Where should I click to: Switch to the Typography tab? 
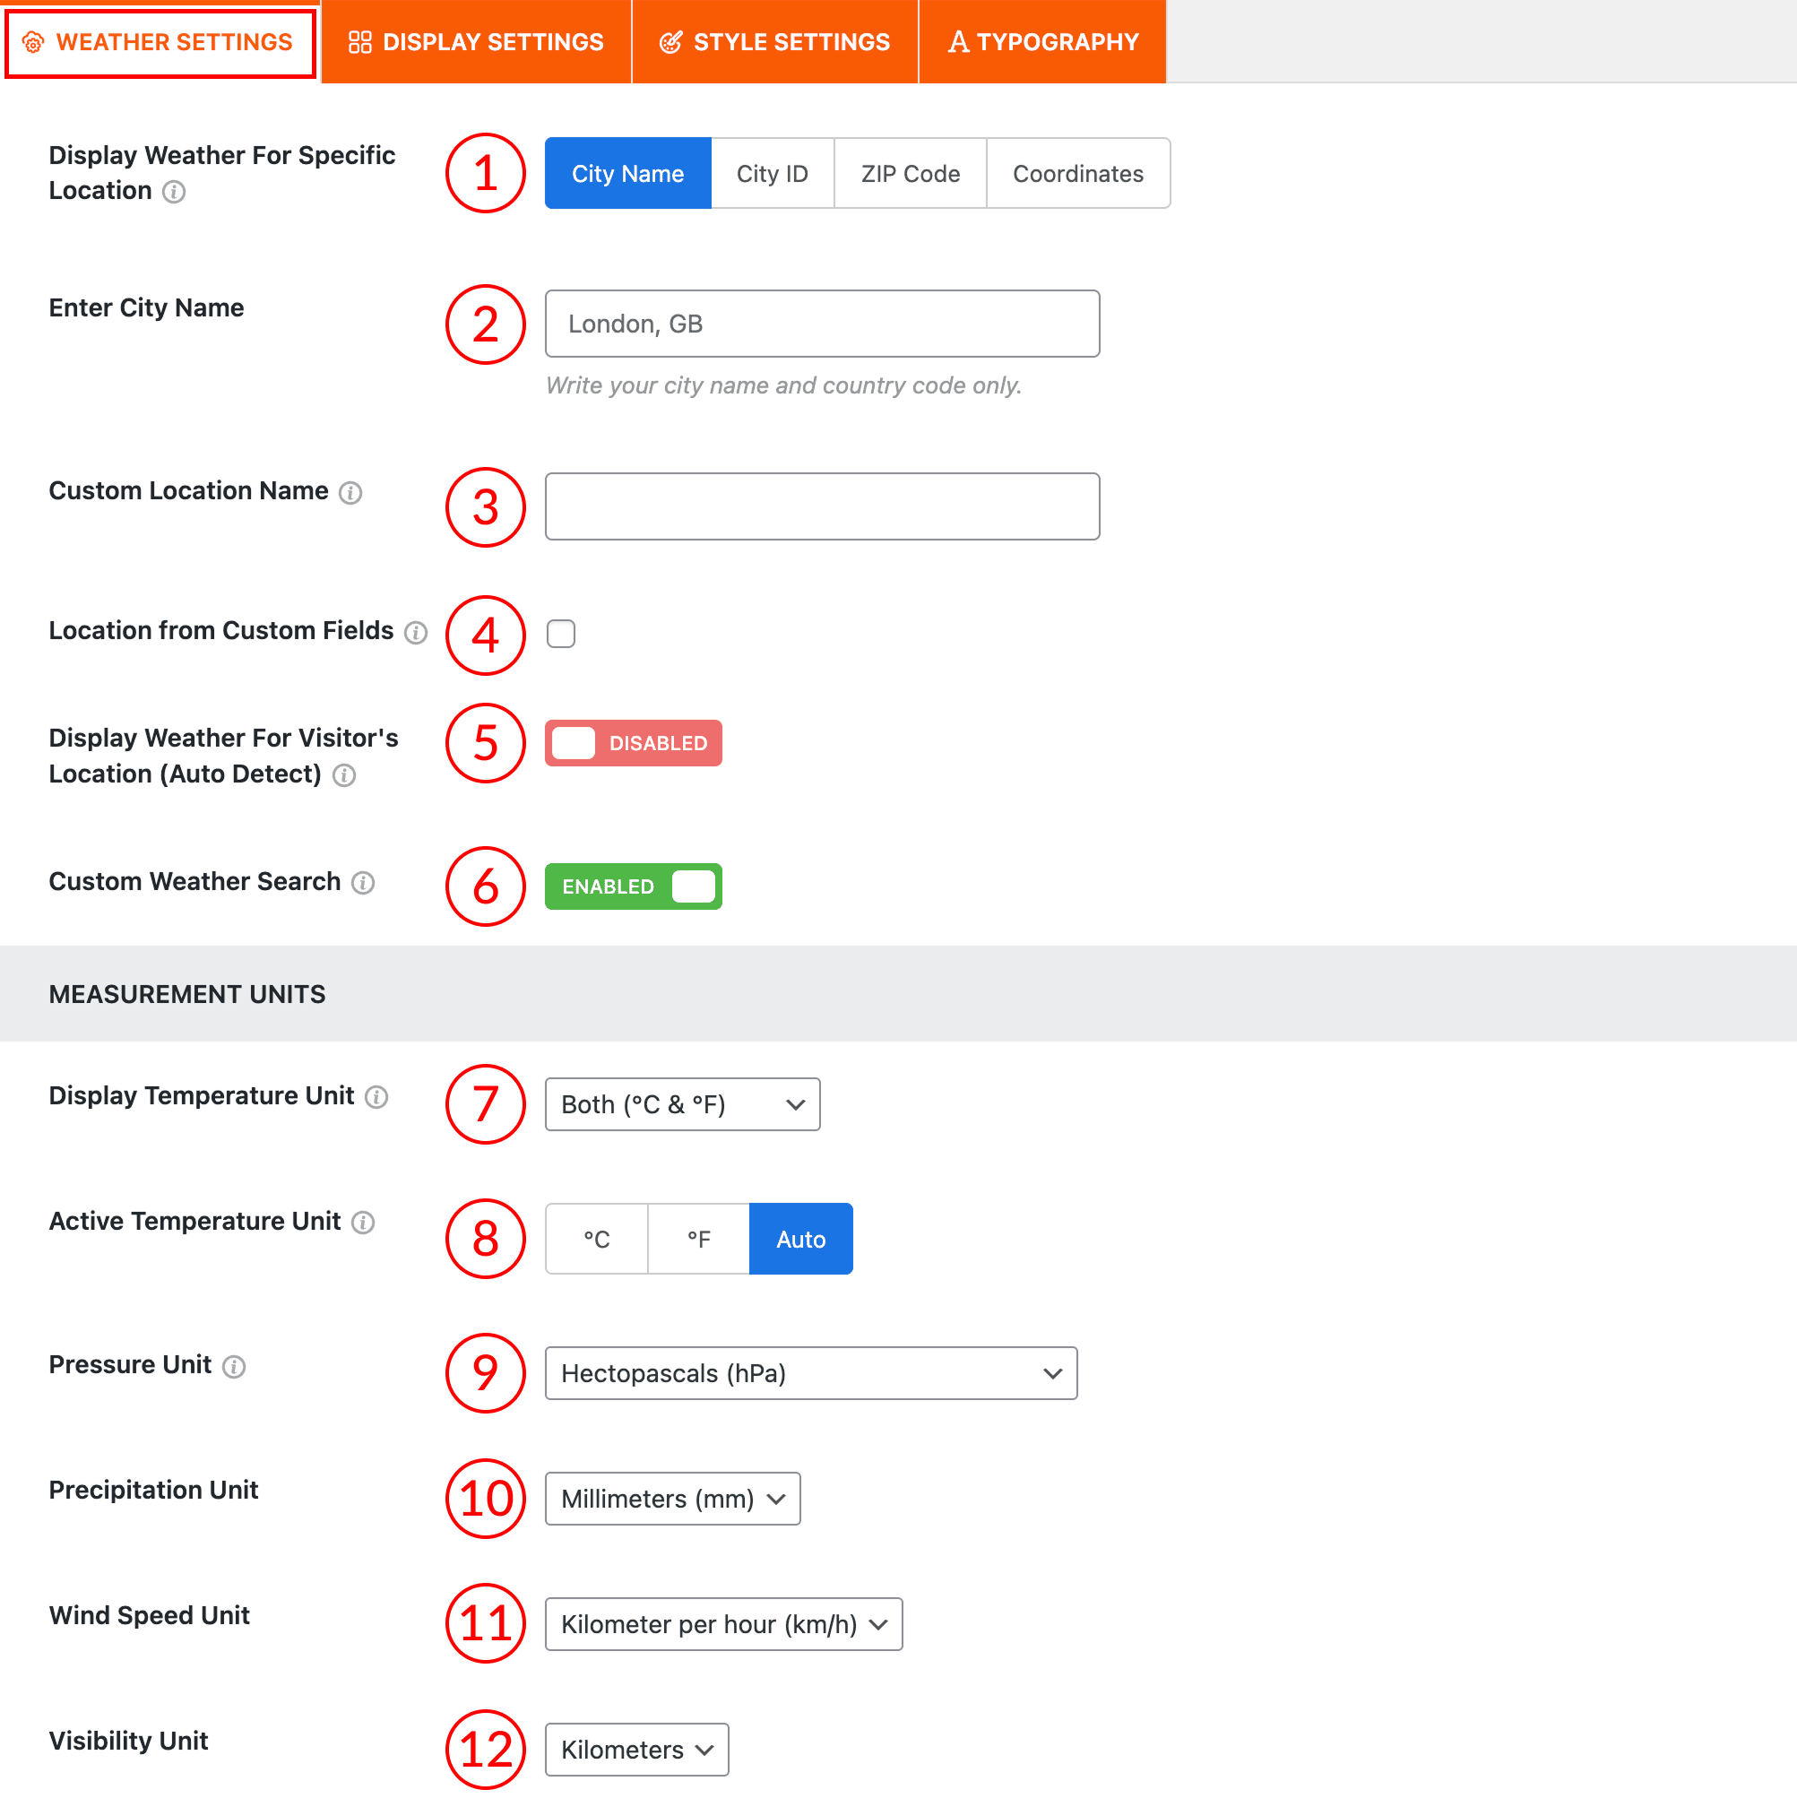(x=1042, y=41)
